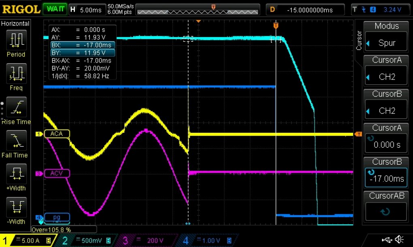
Task: Select the +Width measurement icon
Action: (x=16, y=174)
